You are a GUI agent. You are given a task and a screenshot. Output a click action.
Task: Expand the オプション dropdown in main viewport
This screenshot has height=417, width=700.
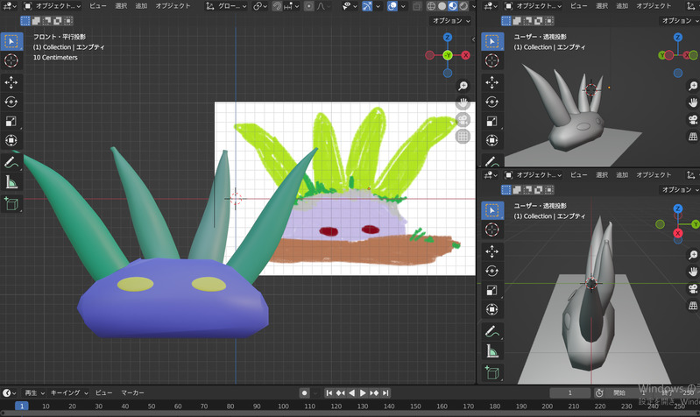pyautogui.click(x=452, y=20)
